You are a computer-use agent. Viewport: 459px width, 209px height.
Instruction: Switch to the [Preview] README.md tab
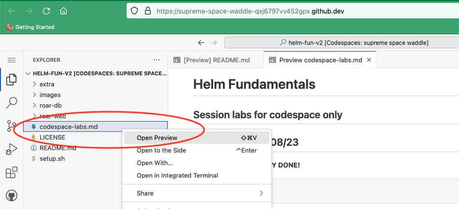(x=216, y=60)
